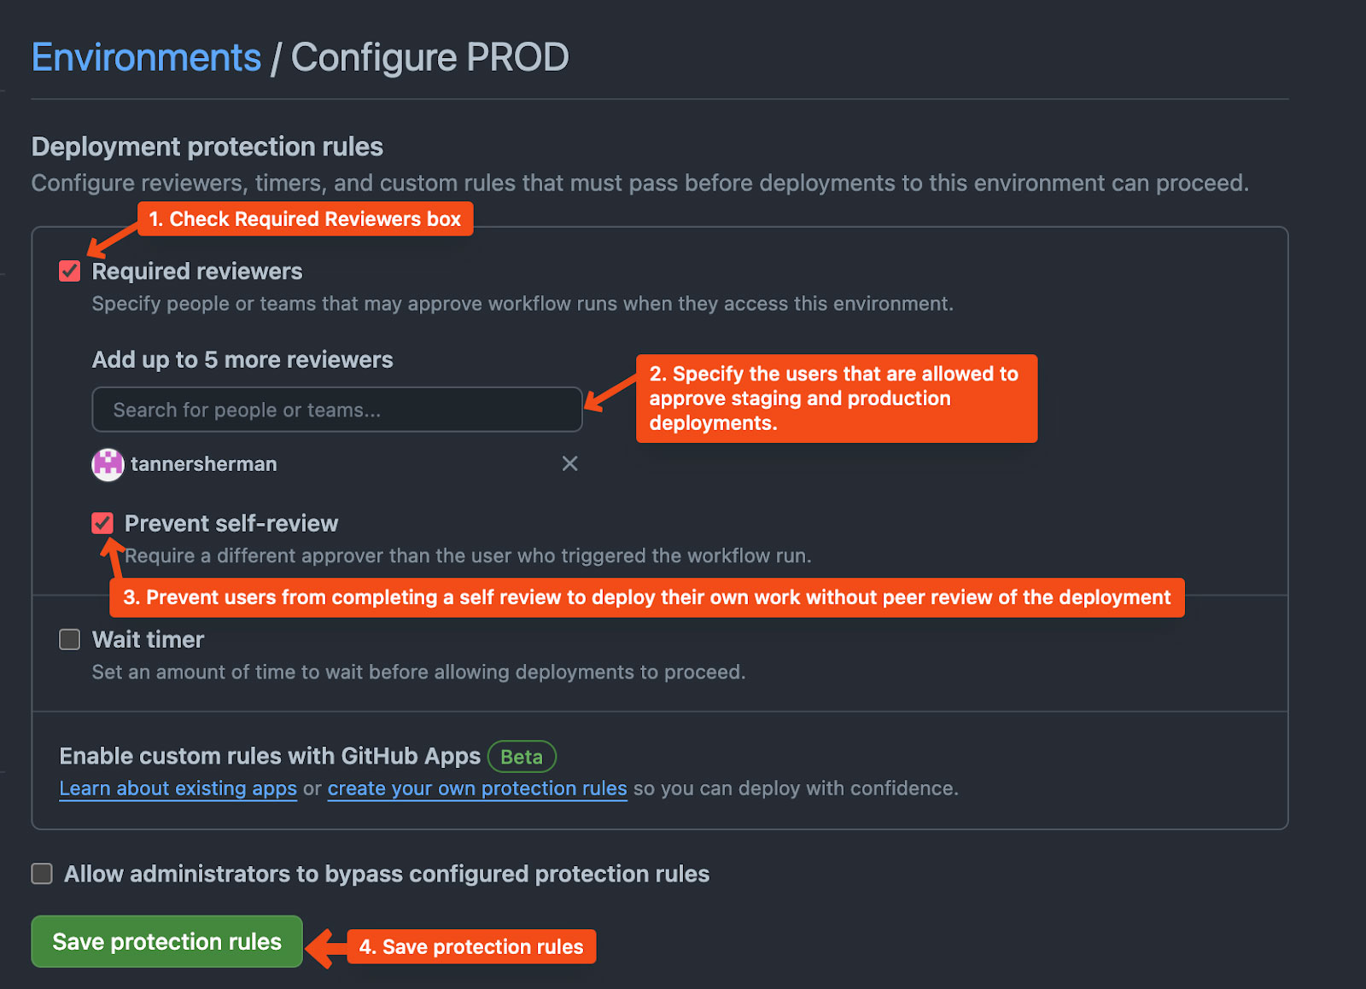Click the Beta badge next to GitHub Apps
Viewport: 1366px width, 989px height.
[522, 756]
